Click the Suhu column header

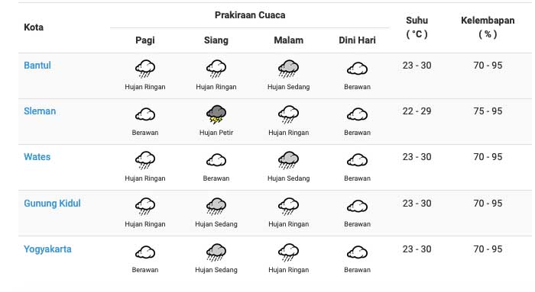tap(417, 27)
